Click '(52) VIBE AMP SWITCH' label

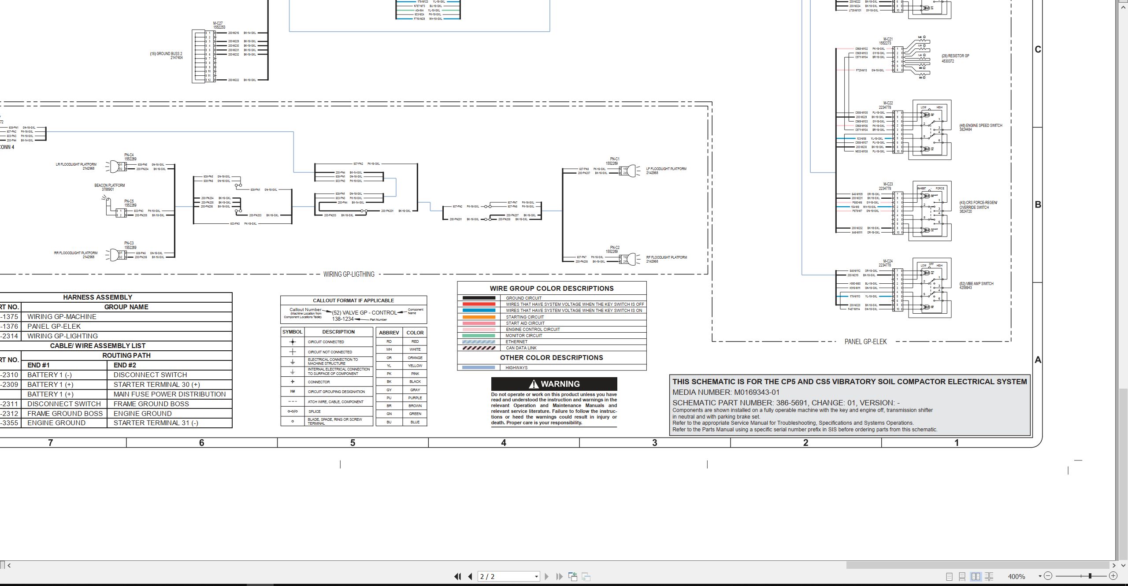click(x=976, y=284)
